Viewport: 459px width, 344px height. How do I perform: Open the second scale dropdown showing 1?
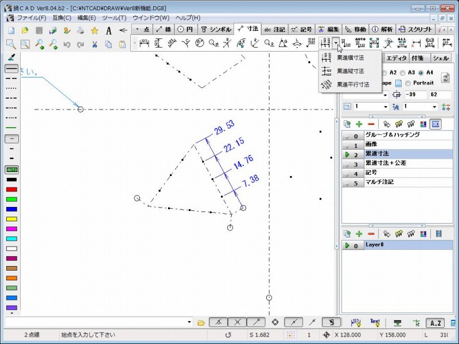434,107
